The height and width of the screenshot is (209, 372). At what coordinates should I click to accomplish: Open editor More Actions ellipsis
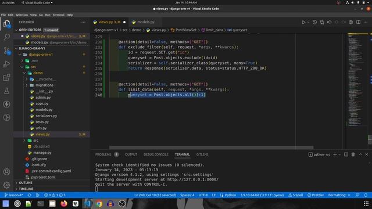click(x=366, y=22)
